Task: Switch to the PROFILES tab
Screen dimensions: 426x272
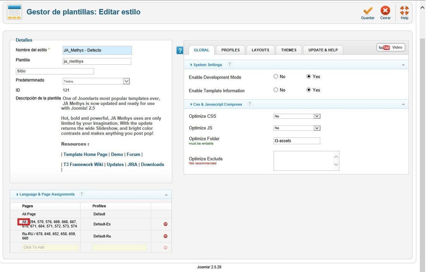Action: click(230, 50)
